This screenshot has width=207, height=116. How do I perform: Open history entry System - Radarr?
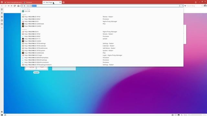[102, 51]
